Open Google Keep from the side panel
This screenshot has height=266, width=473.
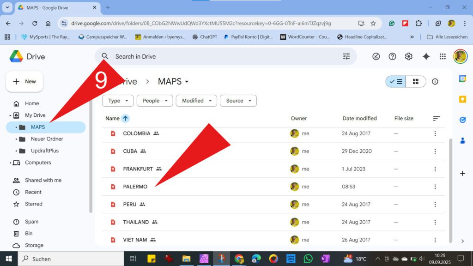pos(463,99)
